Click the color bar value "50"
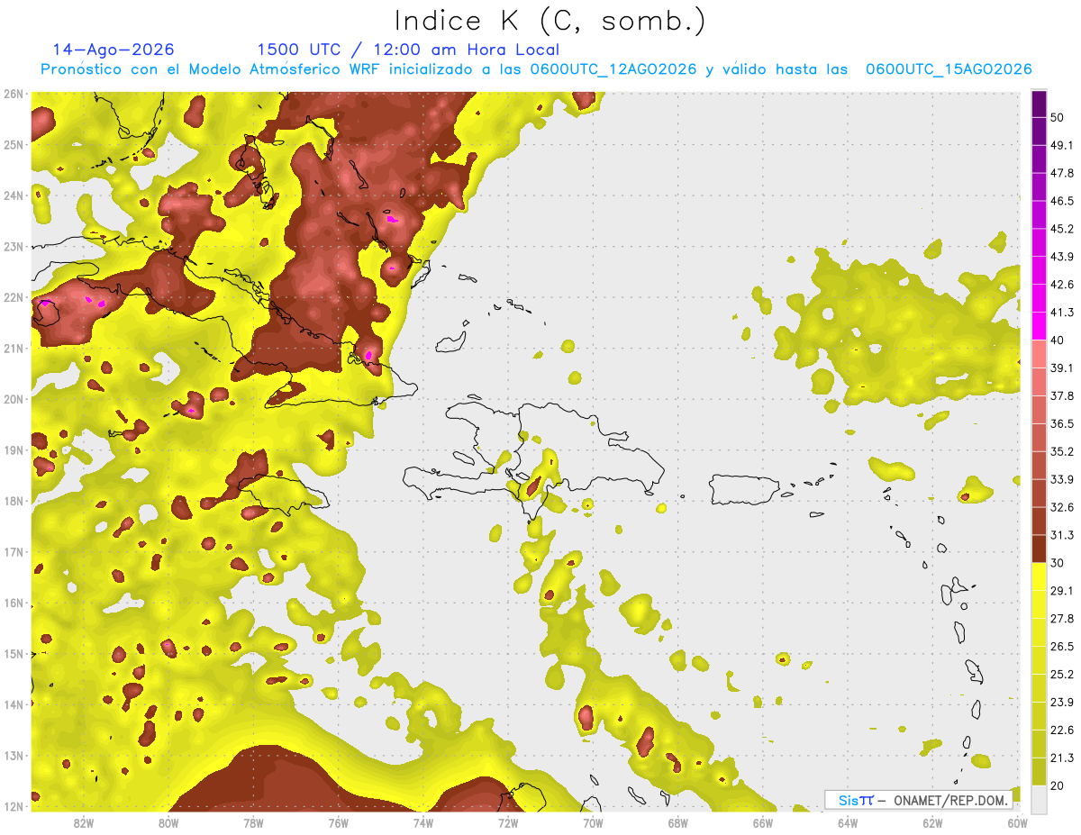The width and height of the screenshot is (1081, 835). coord(1058,118)
